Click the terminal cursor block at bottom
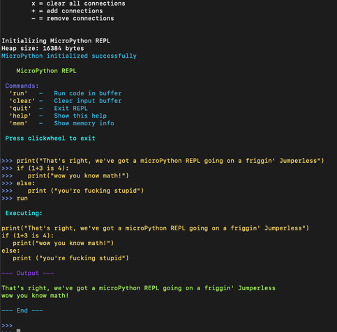Screen dimensions: 337x332 (18, 331)
